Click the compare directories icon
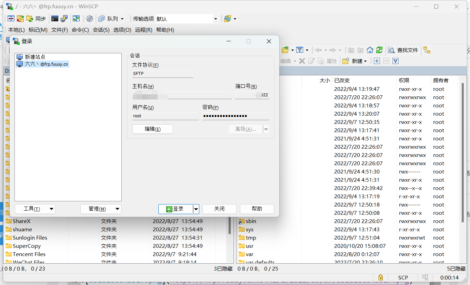The width and height of the screenshot is (470, 285). coord(11,19)
